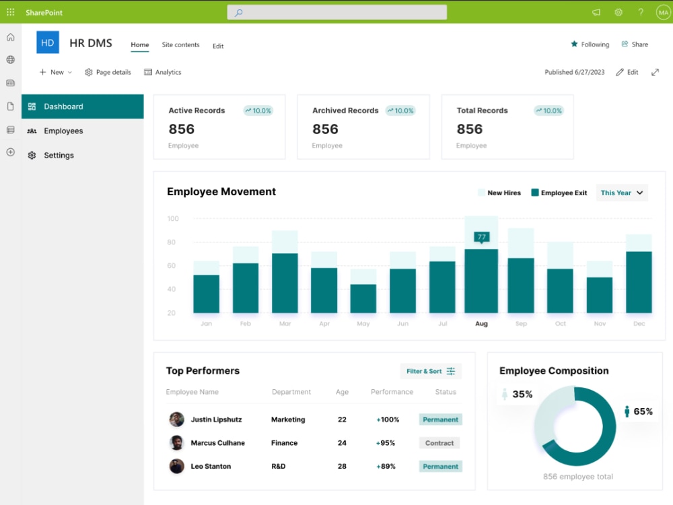Screen dimensions: 673x505
Task: Select Dashboard in the sidebar menu
Action: [82, 106]
